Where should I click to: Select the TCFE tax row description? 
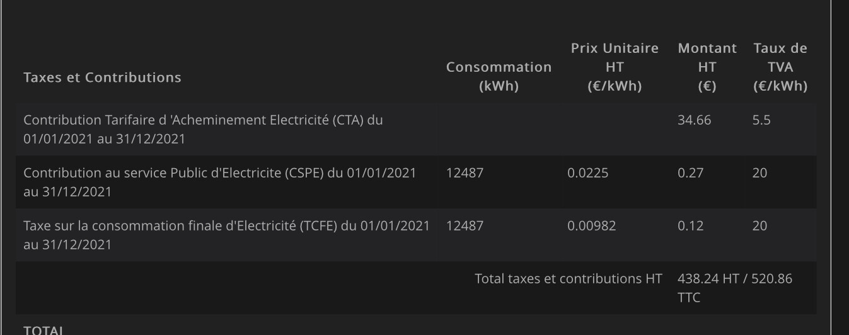(x=227, y=235)
